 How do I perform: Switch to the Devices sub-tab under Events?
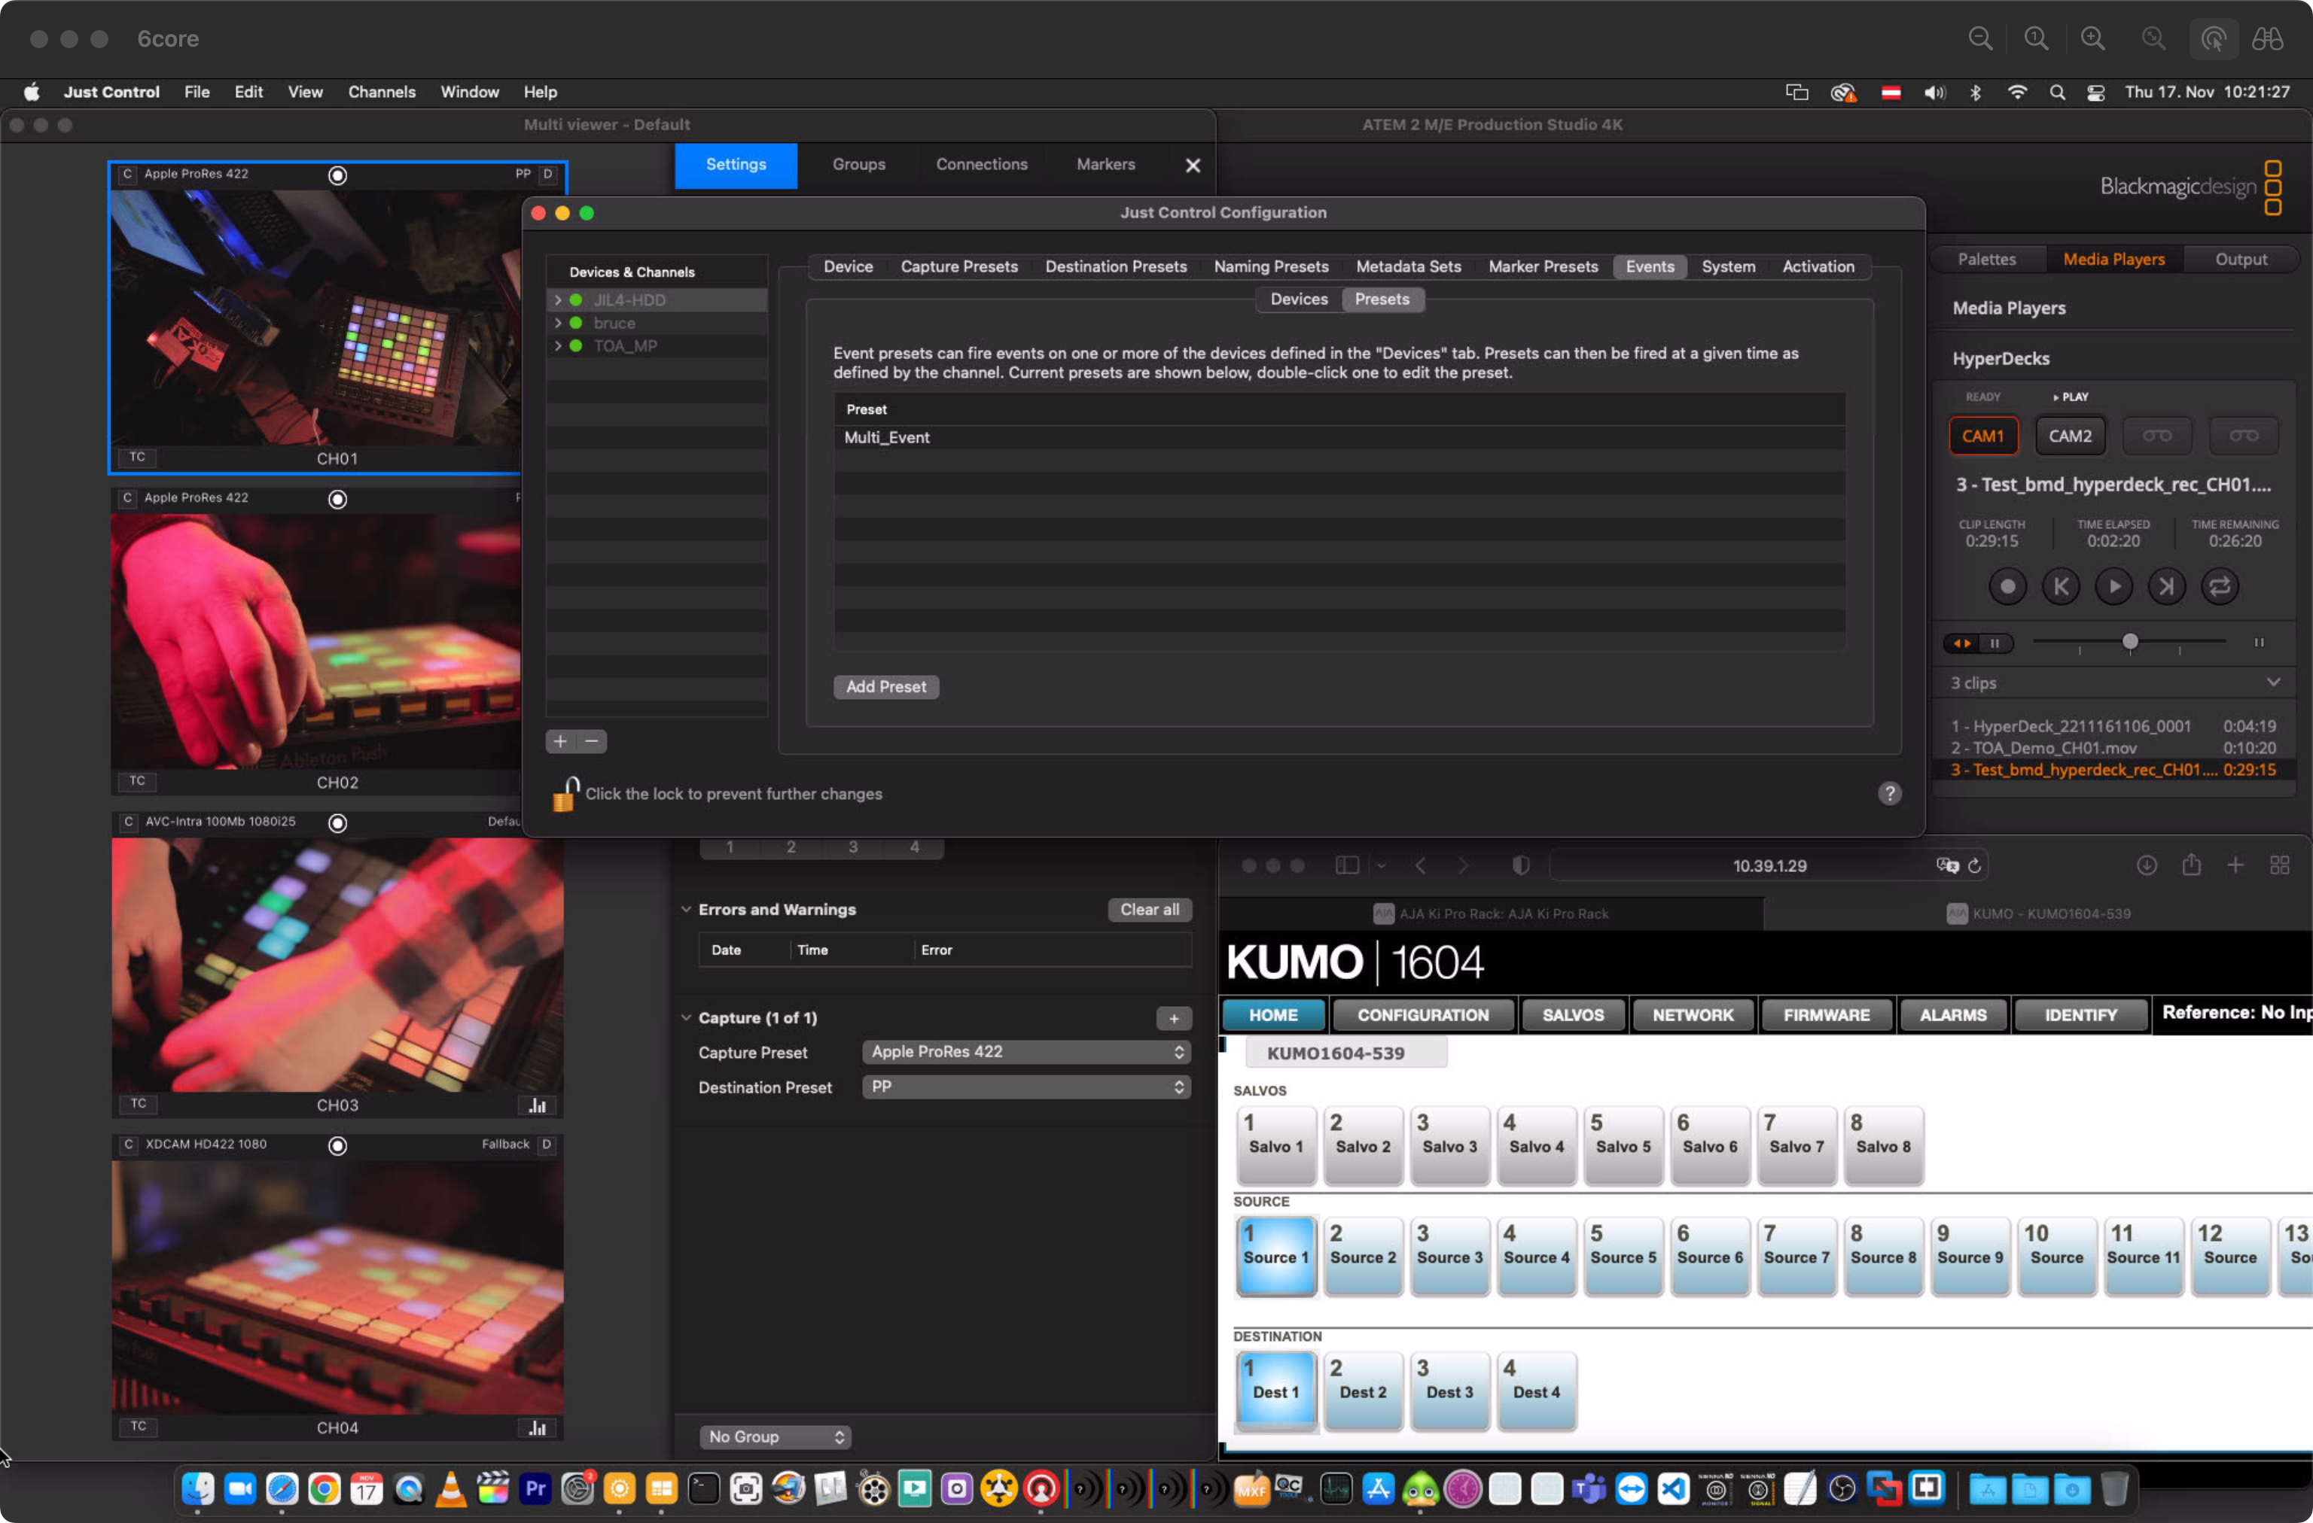[1298, 299]
